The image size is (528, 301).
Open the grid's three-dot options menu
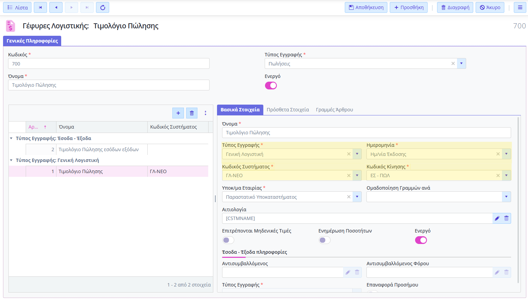coord(205,113)
